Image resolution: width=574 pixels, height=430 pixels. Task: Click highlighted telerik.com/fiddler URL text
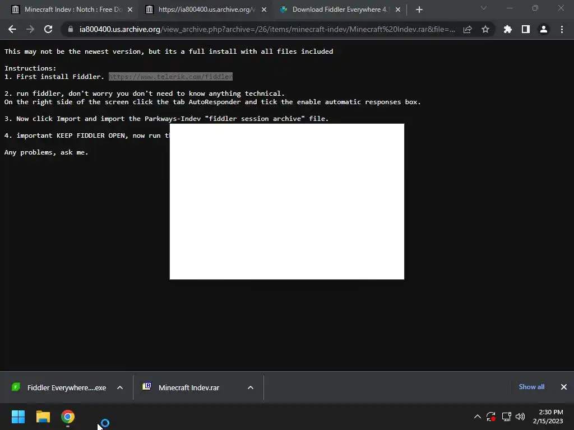[170, 76]
